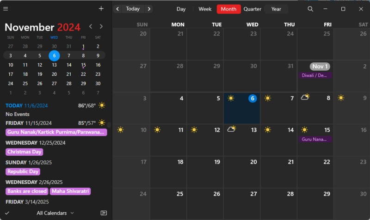Open the Christmas Day event in sidebar
Screen dimensions: 370x220
(24, 152)
